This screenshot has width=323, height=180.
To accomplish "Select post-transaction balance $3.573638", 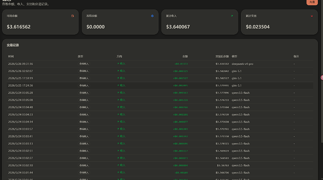I will pyautogui.click(x=222, y=122).
